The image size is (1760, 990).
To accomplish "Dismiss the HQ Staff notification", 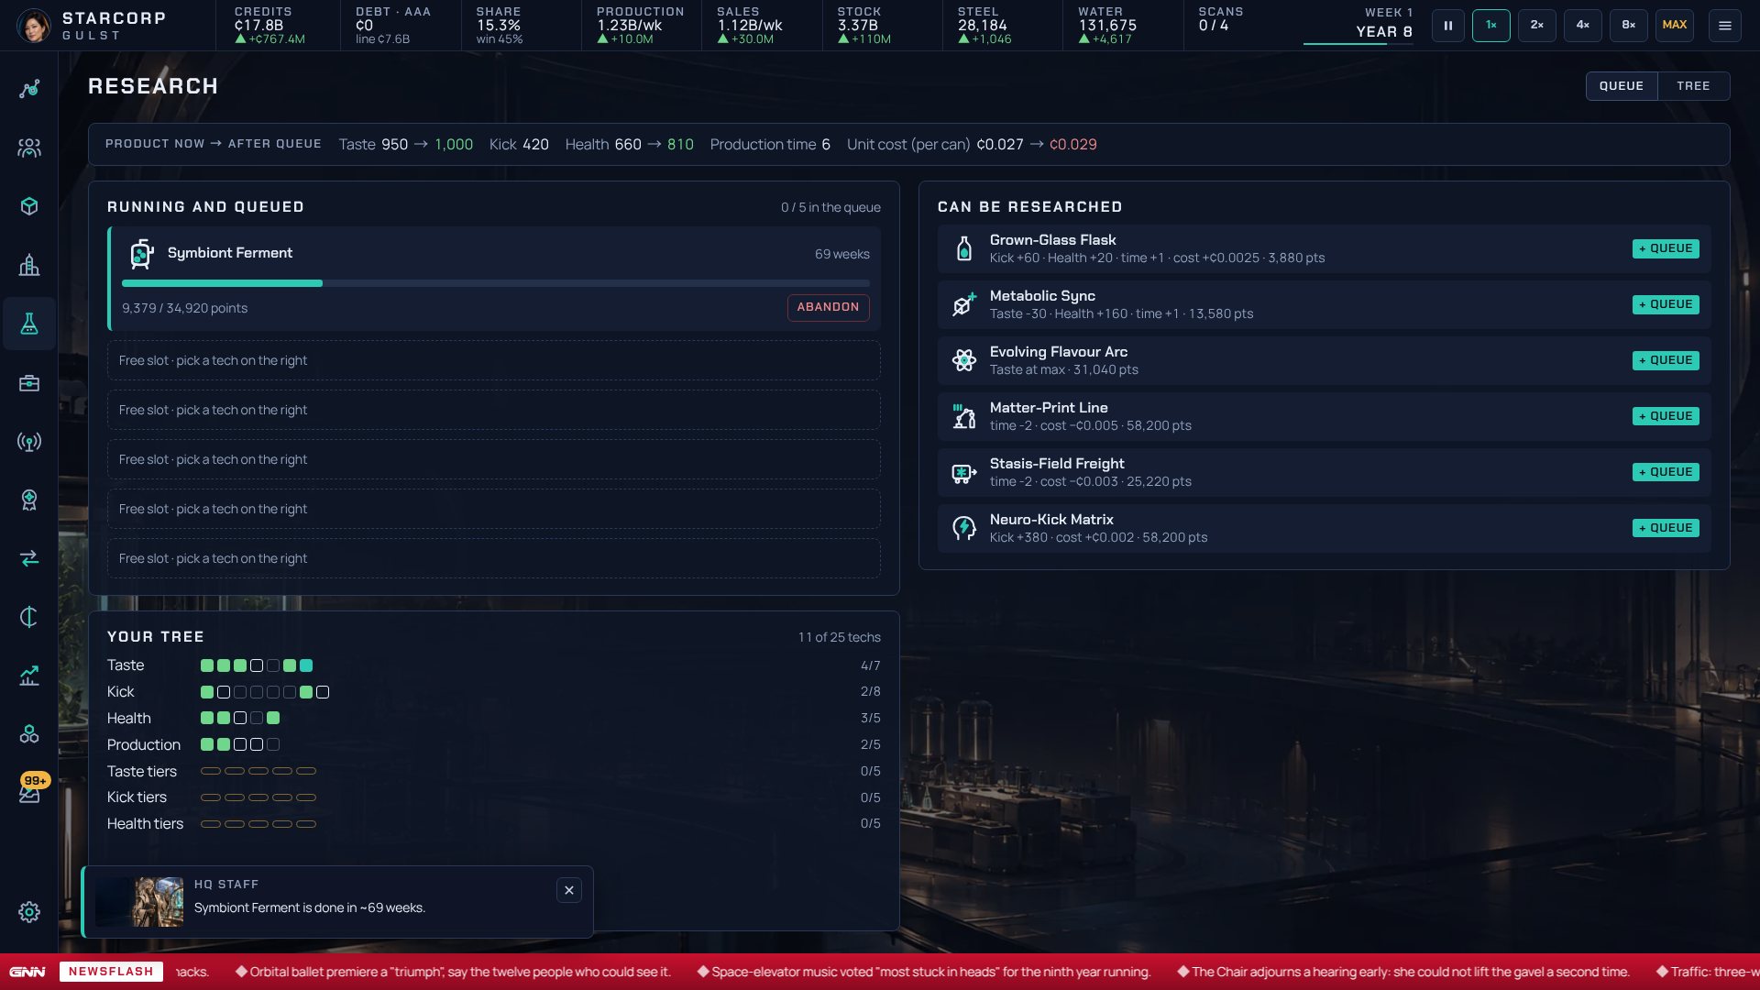I will point(569,890).
